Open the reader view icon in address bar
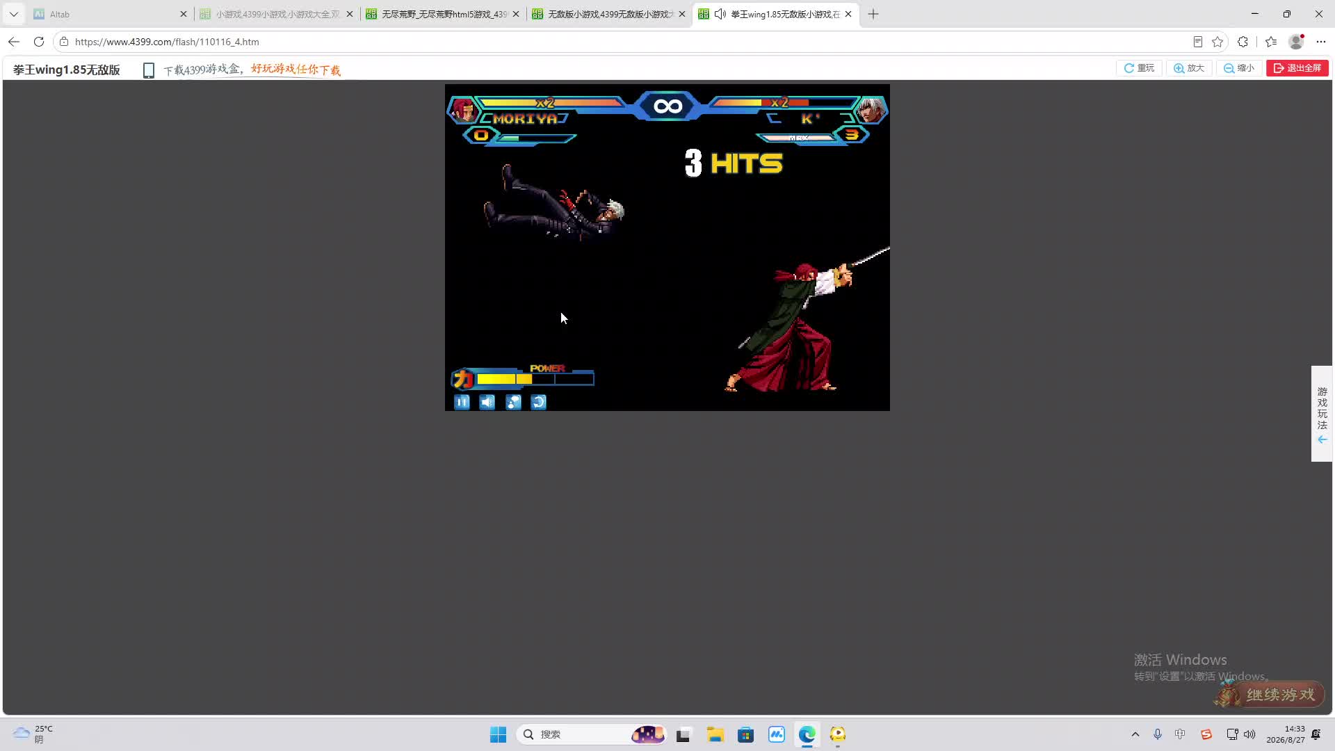Screen dimensions: 1335x751 pyautogui.click(x=1197, y=42)
